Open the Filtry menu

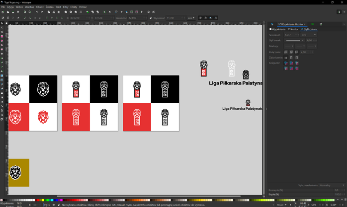coord(66,7)
